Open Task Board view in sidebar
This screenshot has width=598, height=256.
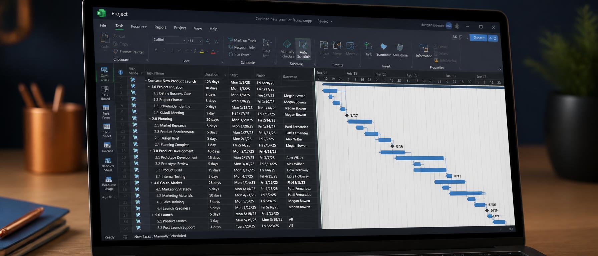click(105, 93)
